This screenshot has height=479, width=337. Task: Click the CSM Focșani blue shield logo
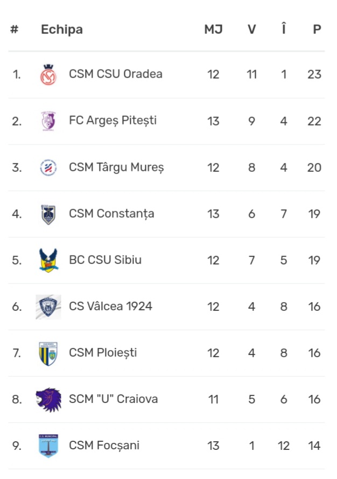click(x=48, y=446)
